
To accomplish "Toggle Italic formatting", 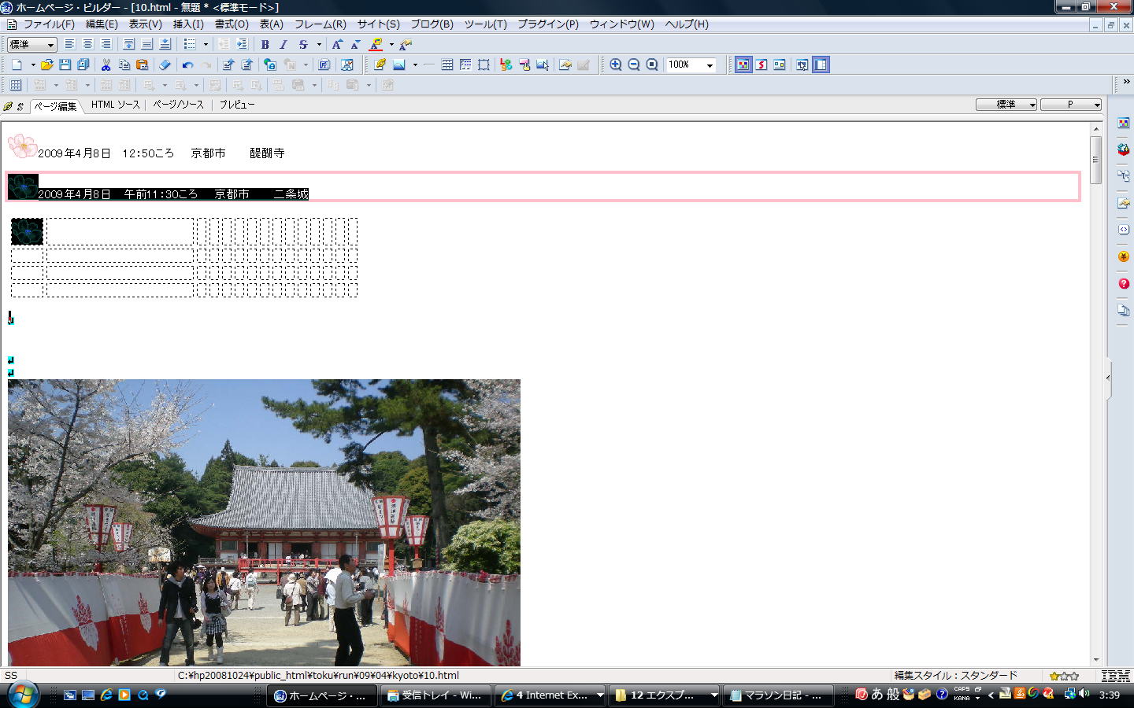I will click(x=283, y=45).
